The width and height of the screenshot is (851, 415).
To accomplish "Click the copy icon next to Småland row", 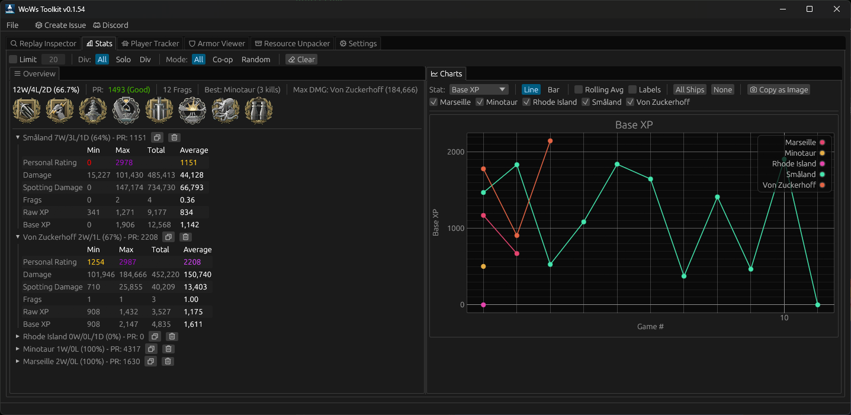I will 157,137.
